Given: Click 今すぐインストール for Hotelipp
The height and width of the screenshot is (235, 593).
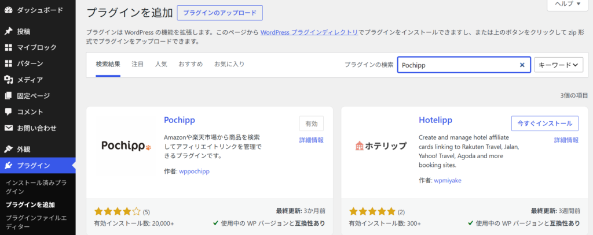Looking at the screenshot, I should click(544, 124).
